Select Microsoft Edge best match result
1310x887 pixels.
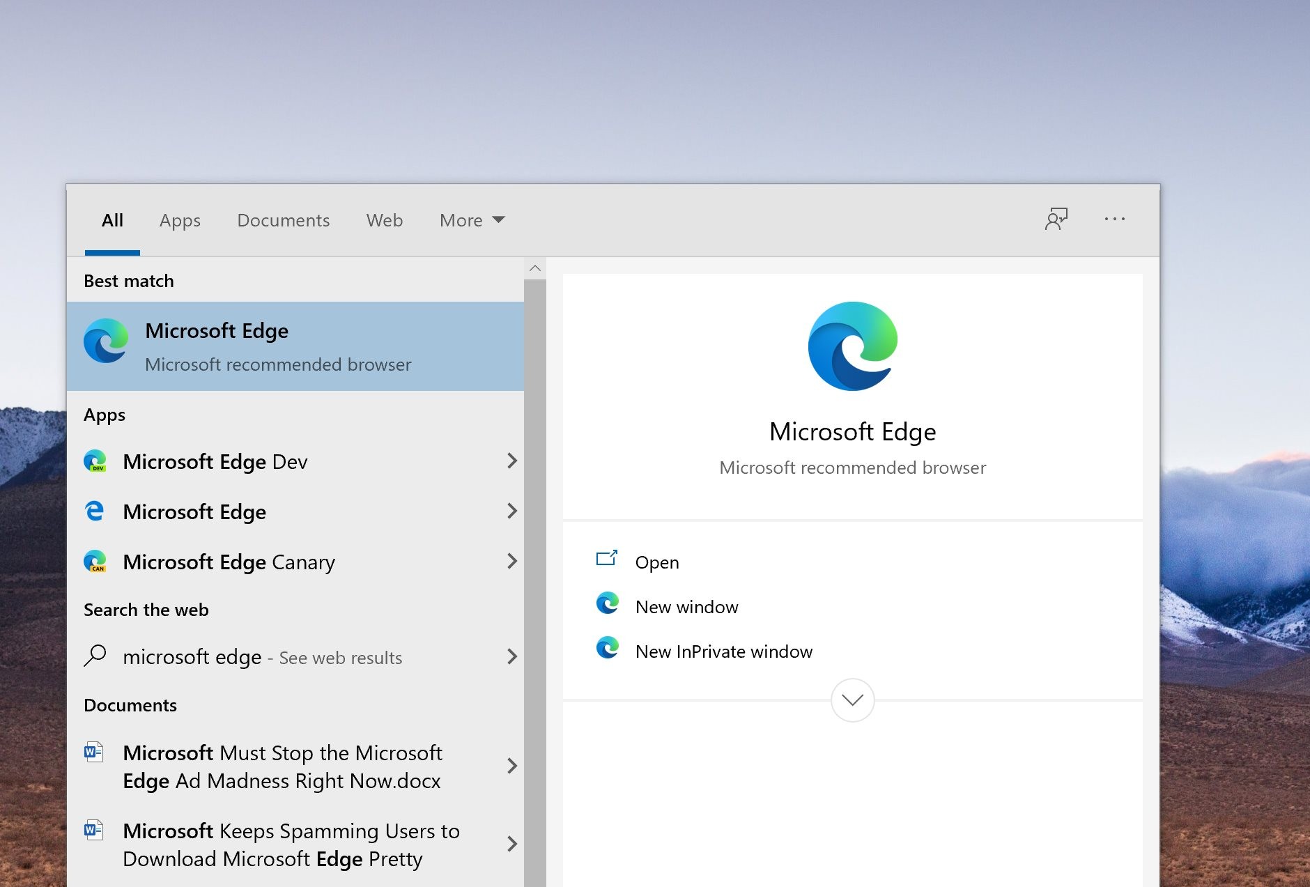click(295, 346)
